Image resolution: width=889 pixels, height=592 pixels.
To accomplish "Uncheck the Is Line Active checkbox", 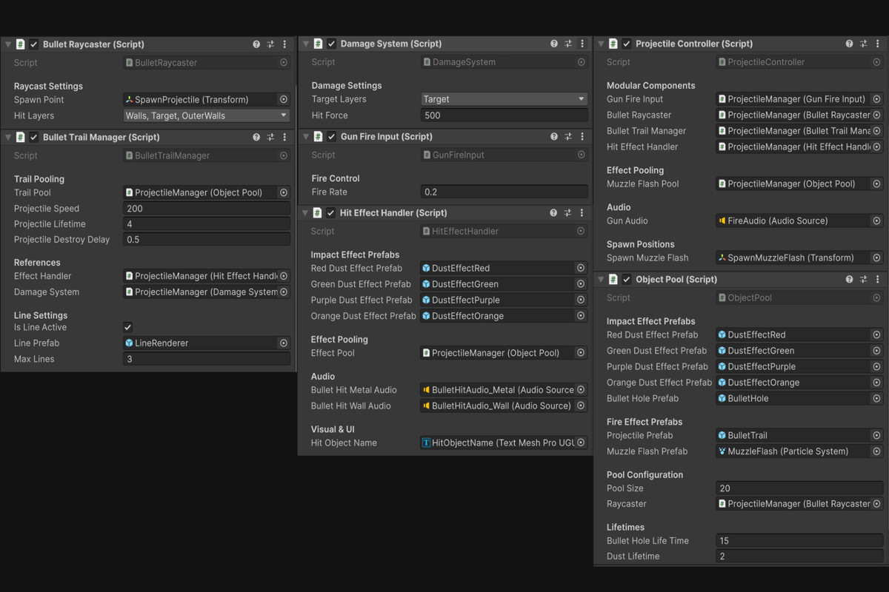I will coord(127,326).
